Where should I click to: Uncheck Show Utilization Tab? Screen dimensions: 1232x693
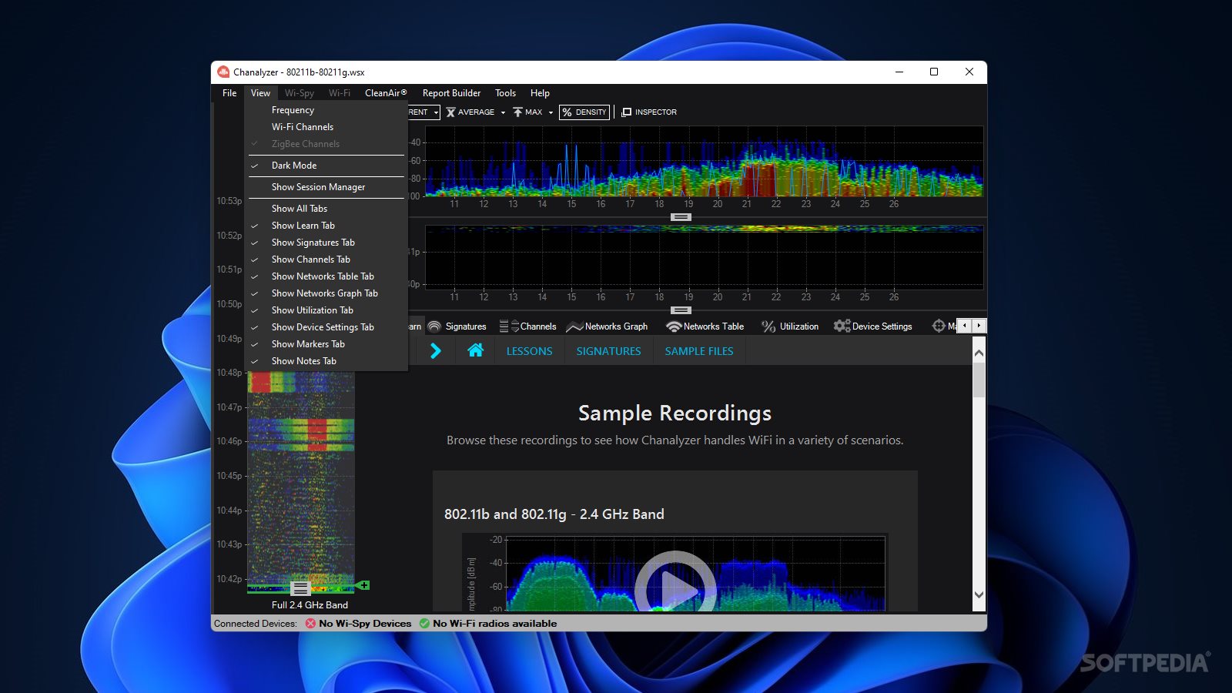click(326, 310)
